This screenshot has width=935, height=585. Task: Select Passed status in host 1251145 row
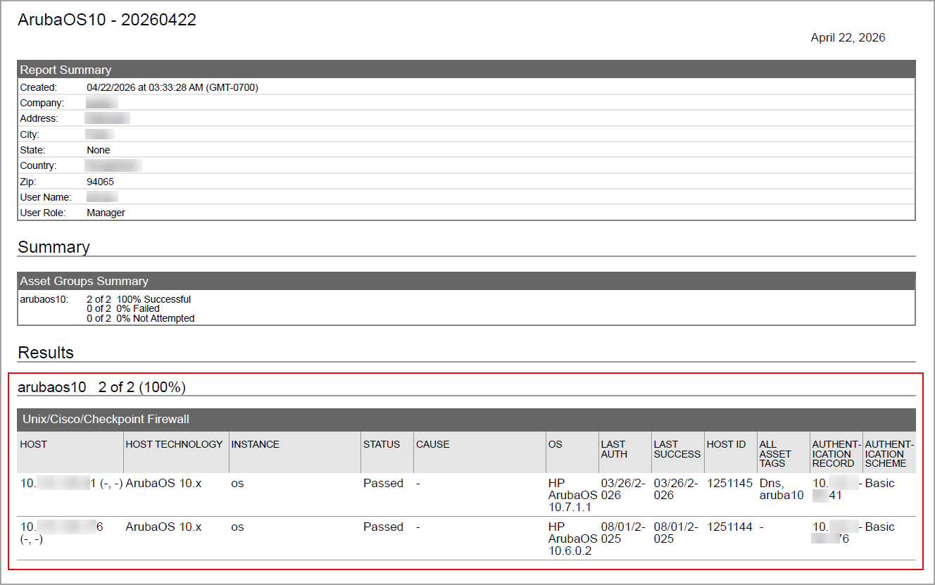coord(383,484)
